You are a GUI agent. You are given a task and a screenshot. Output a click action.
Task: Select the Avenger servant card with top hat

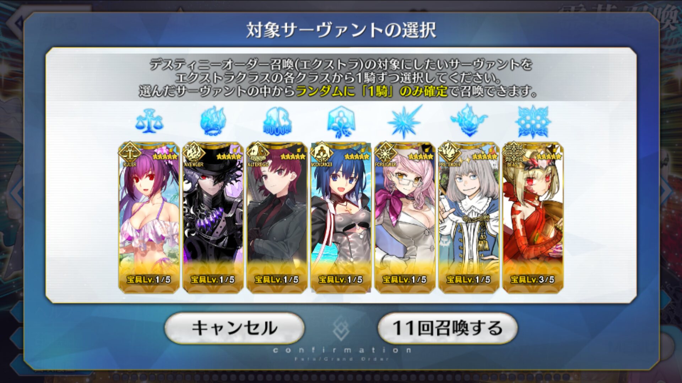[213, 218]
